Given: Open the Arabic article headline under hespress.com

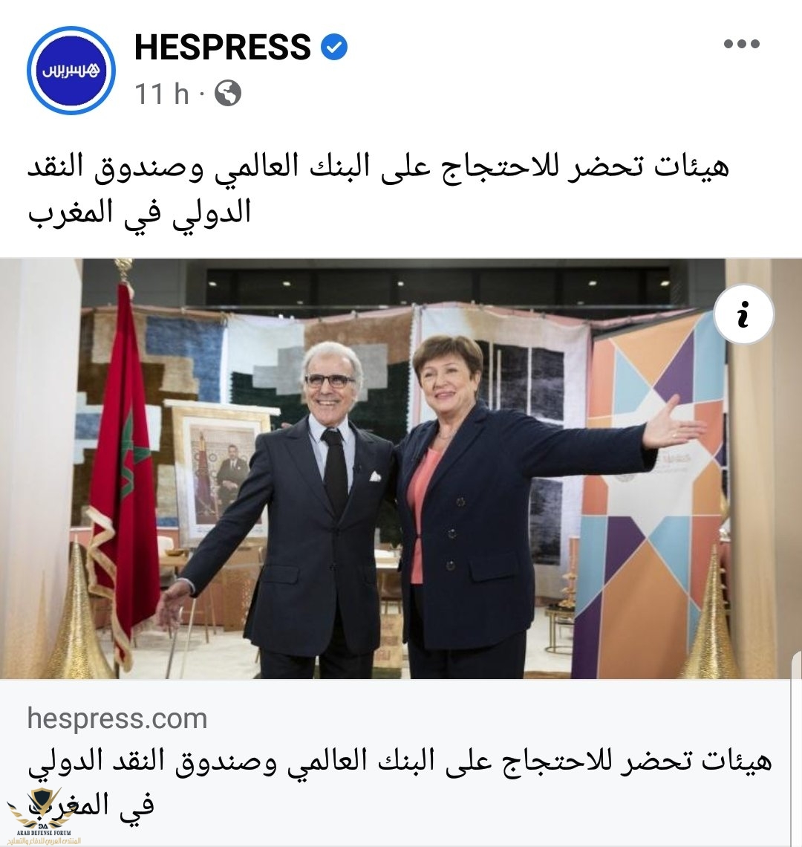Looking at the screenshot, I should pyautogui.click(x=400, y=782).
